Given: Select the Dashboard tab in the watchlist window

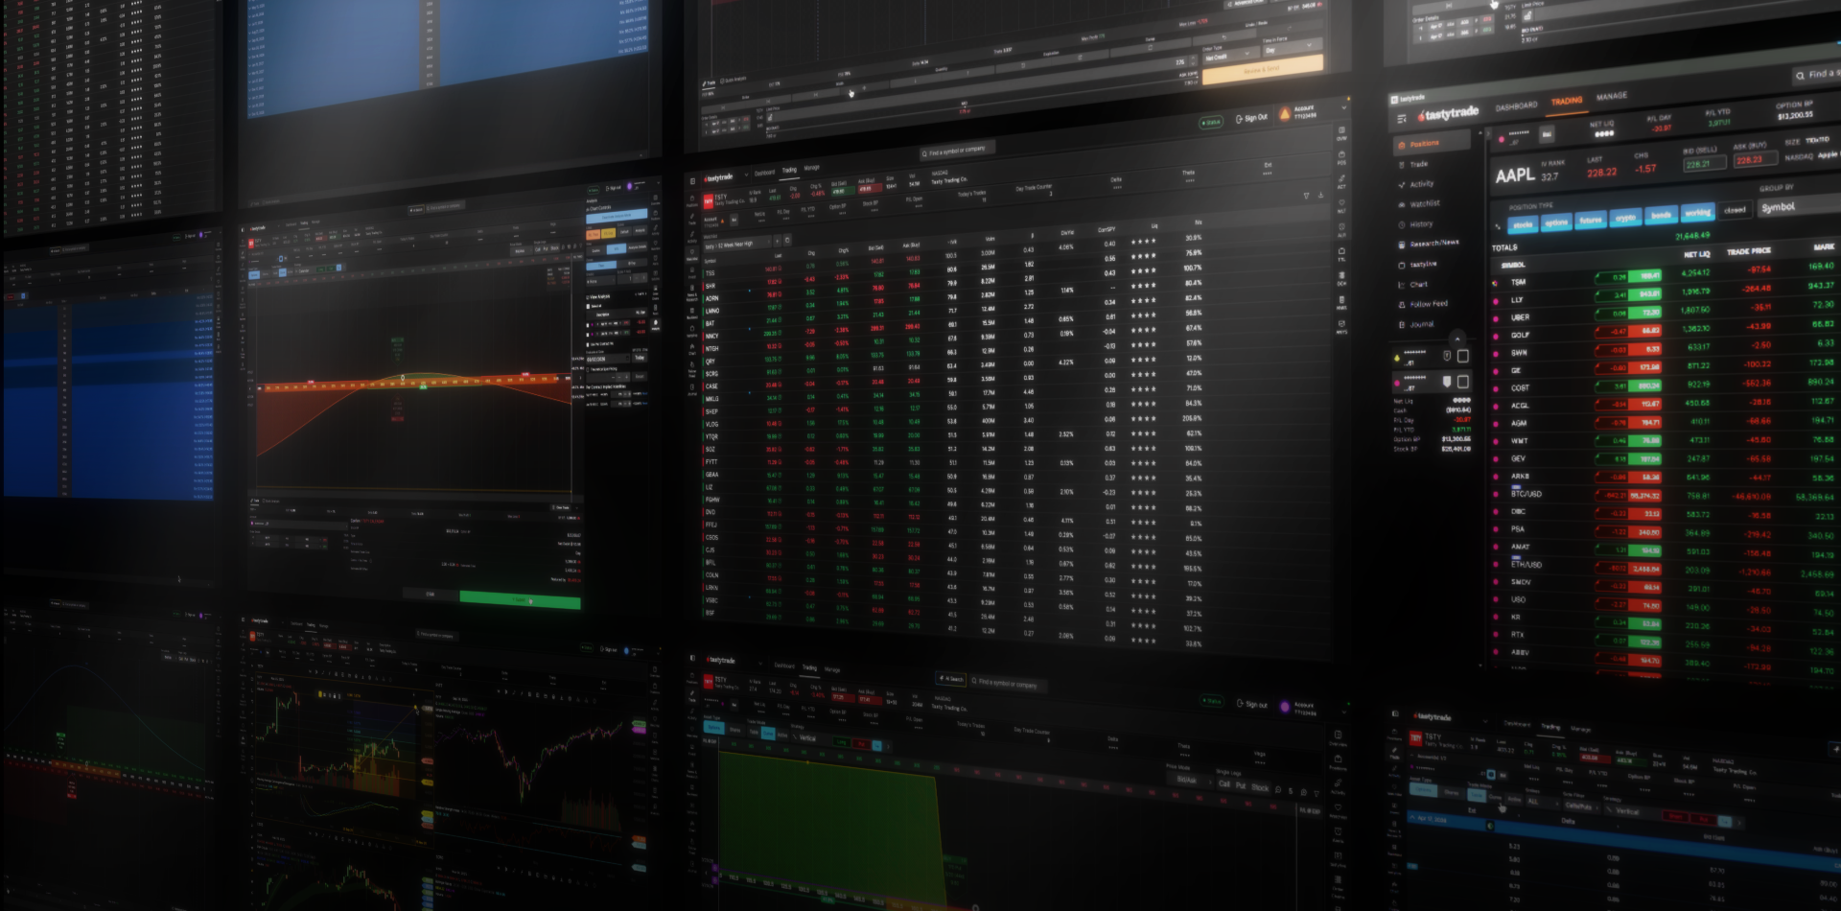Looking at the screenshot, I should pyautogui.click(x=764, y=173).
